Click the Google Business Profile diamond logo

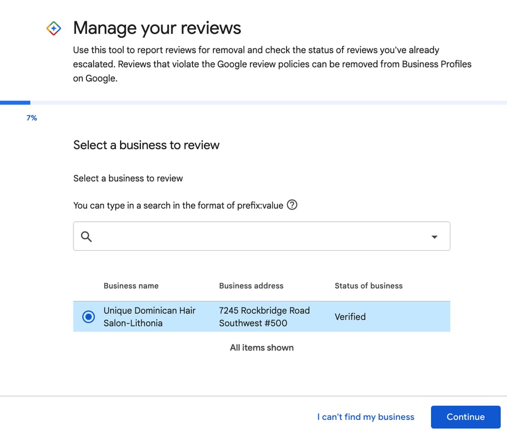(x=54, y=28)
